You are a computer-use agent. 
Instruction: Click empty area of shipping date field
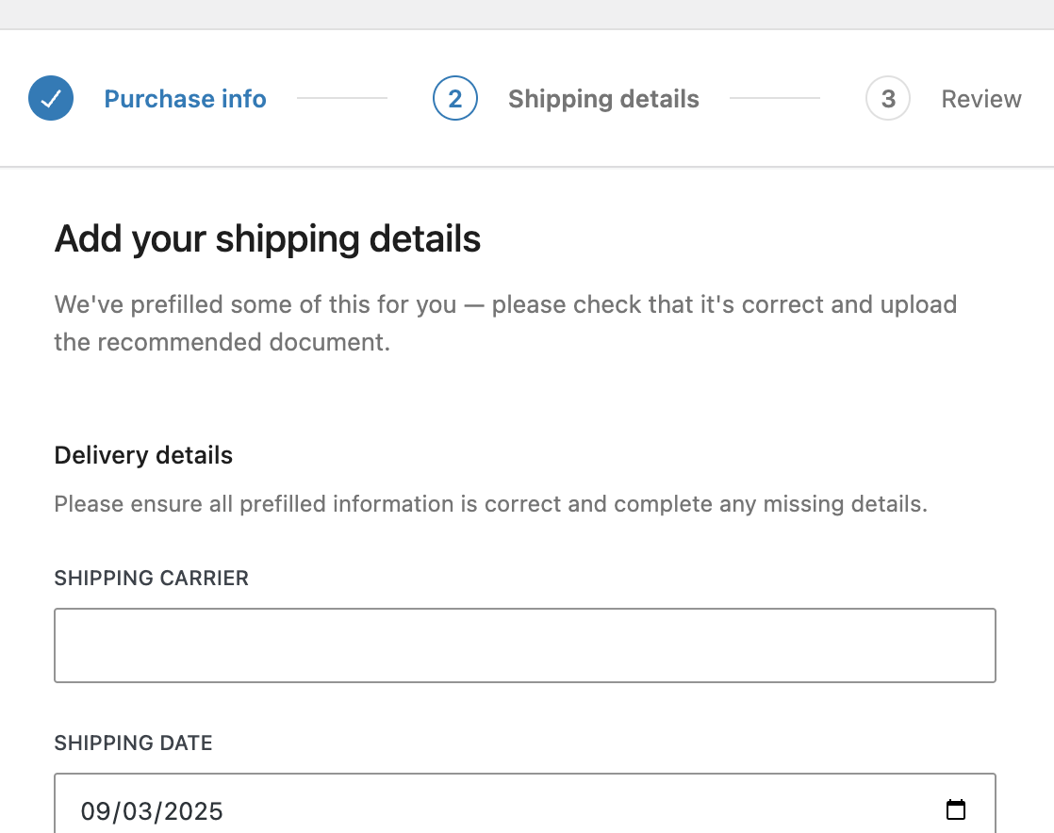tap(578, 810)
